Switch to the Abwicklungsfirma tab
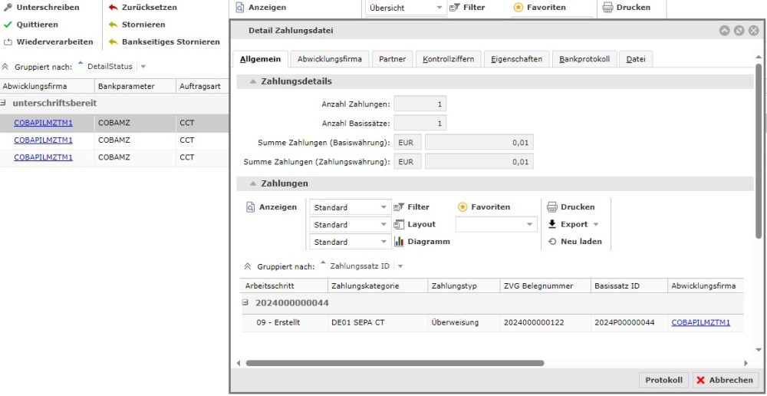Screen dimensions: 767x396 coord(330,59)
